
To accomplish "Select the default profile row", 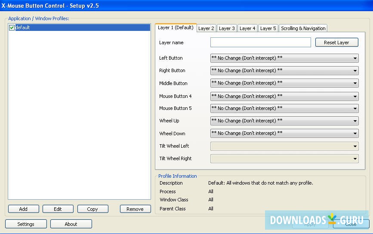I will tap(79, 27).
